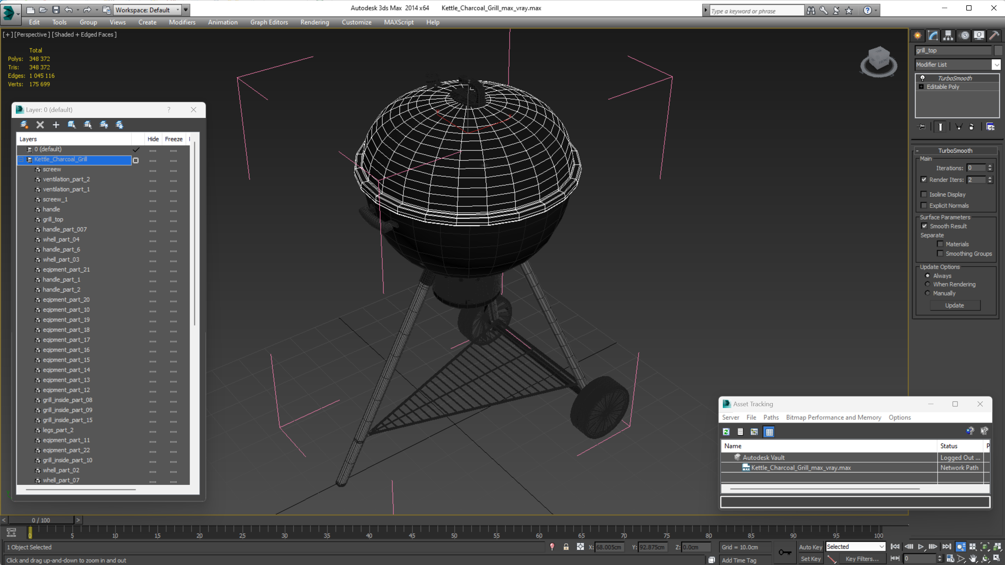Click the Set Keys key icon
Viewport: 1005px width, 565px height.
pos(784,552)
